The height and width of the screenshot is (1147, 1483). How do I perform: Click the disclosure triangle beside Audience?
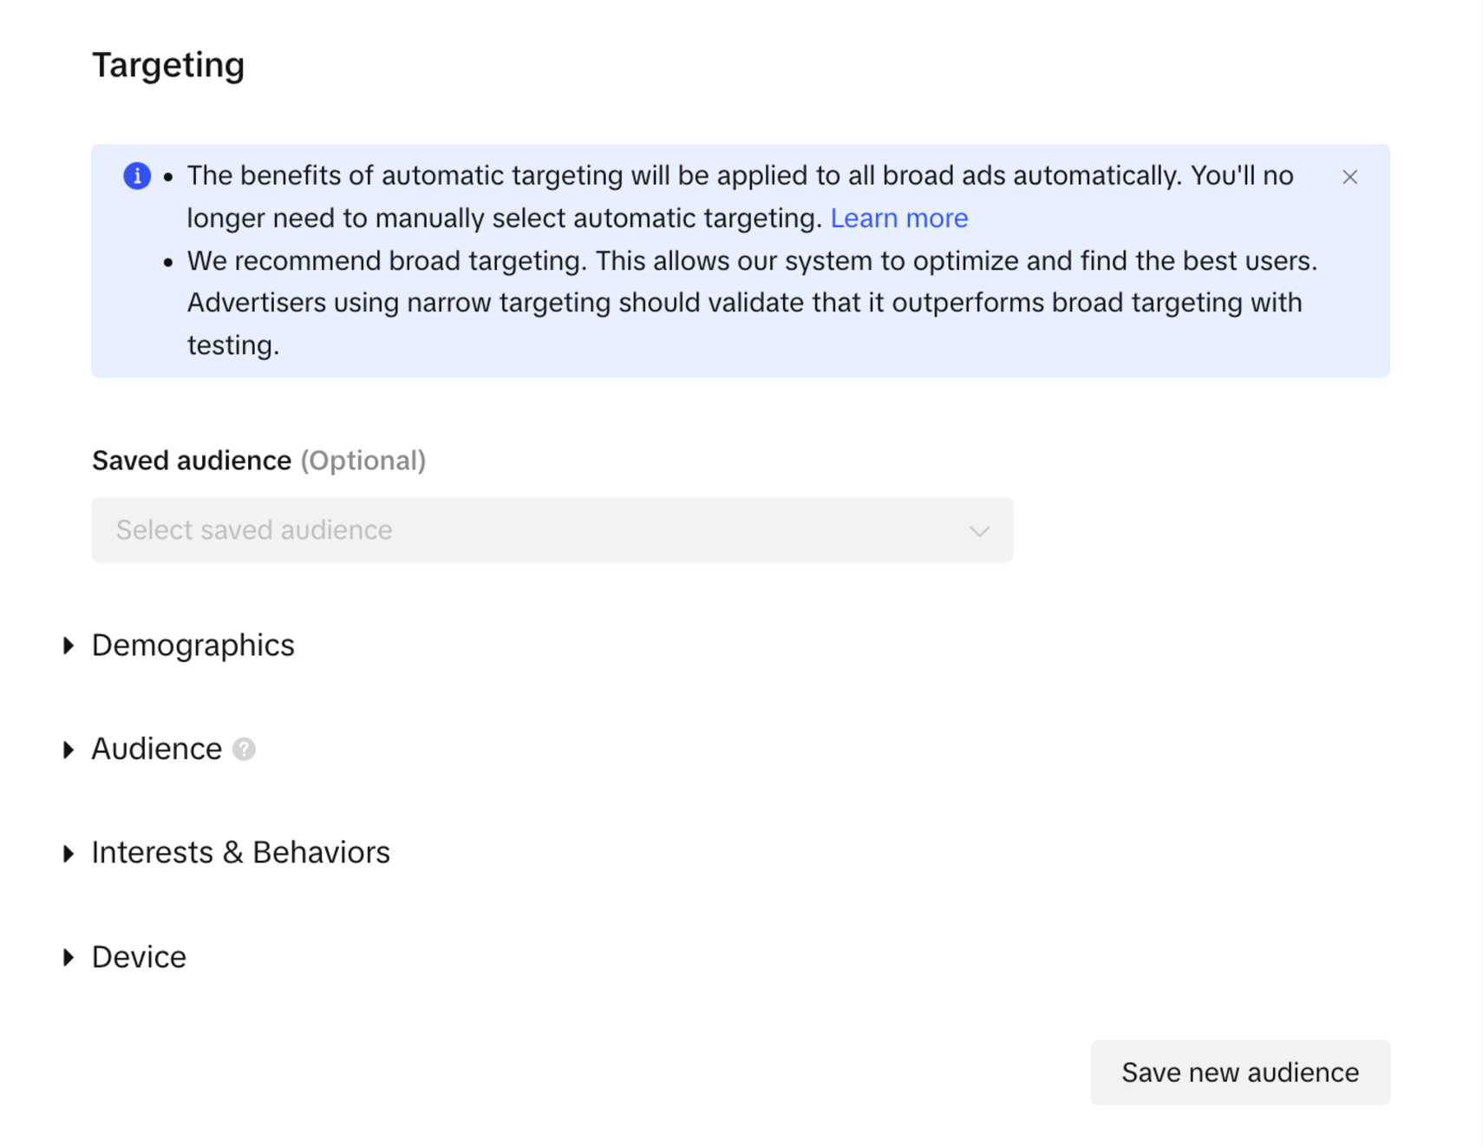(x=69, y=750)
